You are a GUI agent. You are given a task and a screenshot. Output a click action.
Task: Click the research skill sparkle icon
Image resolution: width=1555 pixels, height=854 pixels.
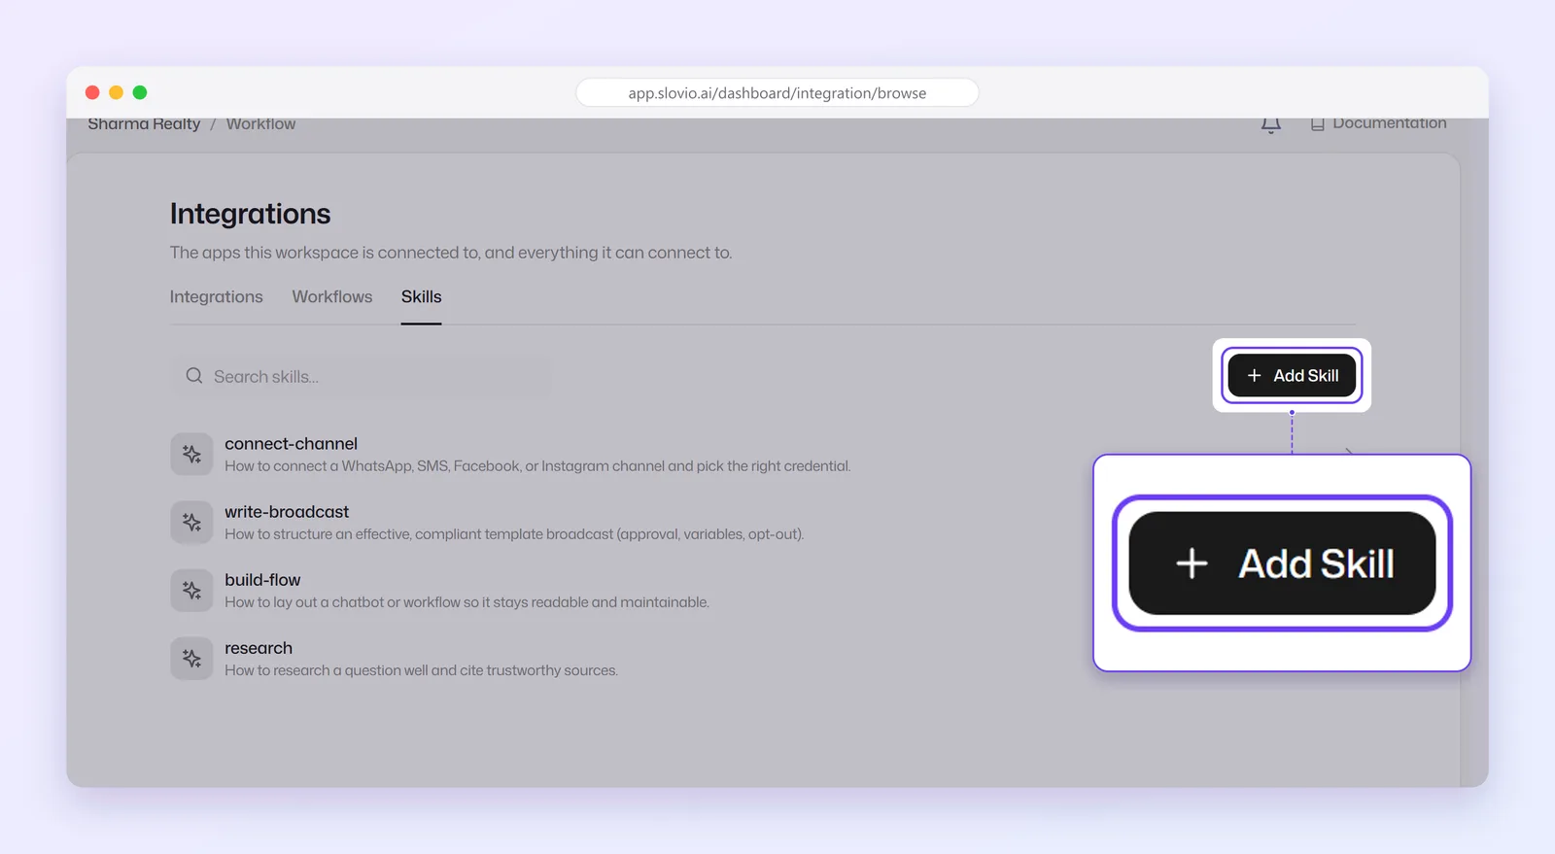(x=191, y=658)
